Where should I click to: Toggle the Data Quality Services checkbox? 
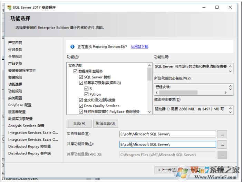click(x=81, y=106)
